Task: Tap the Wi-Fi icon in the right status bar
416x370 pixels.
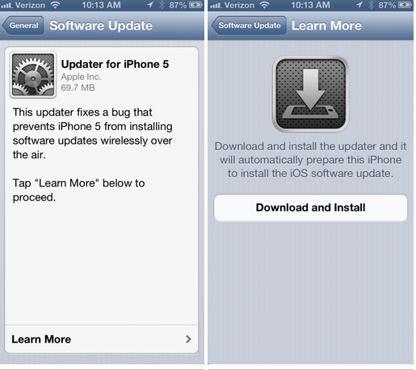Action: pos(265,5)
